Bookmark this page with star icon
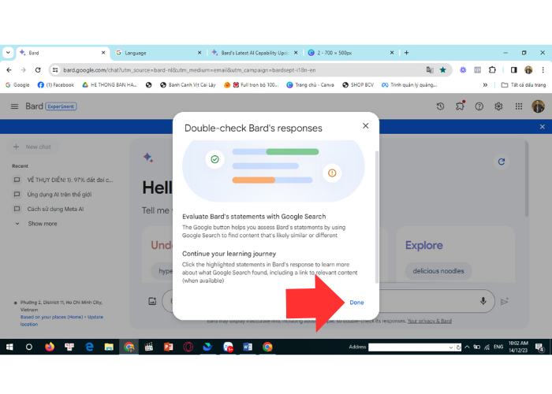Viewport: 552px width, 394px height. pos(443,69)
